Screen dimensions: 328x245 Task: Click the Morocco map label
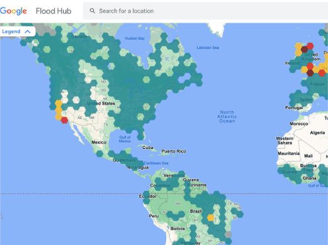[299, 124]
